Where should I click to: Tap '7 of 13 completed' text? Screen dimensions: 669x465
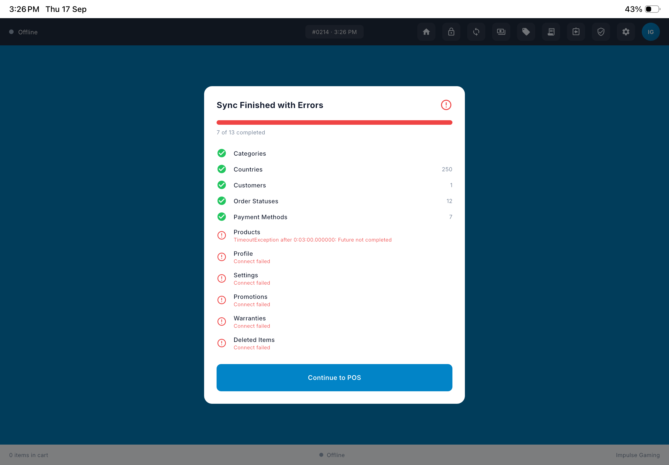(241, 133)
